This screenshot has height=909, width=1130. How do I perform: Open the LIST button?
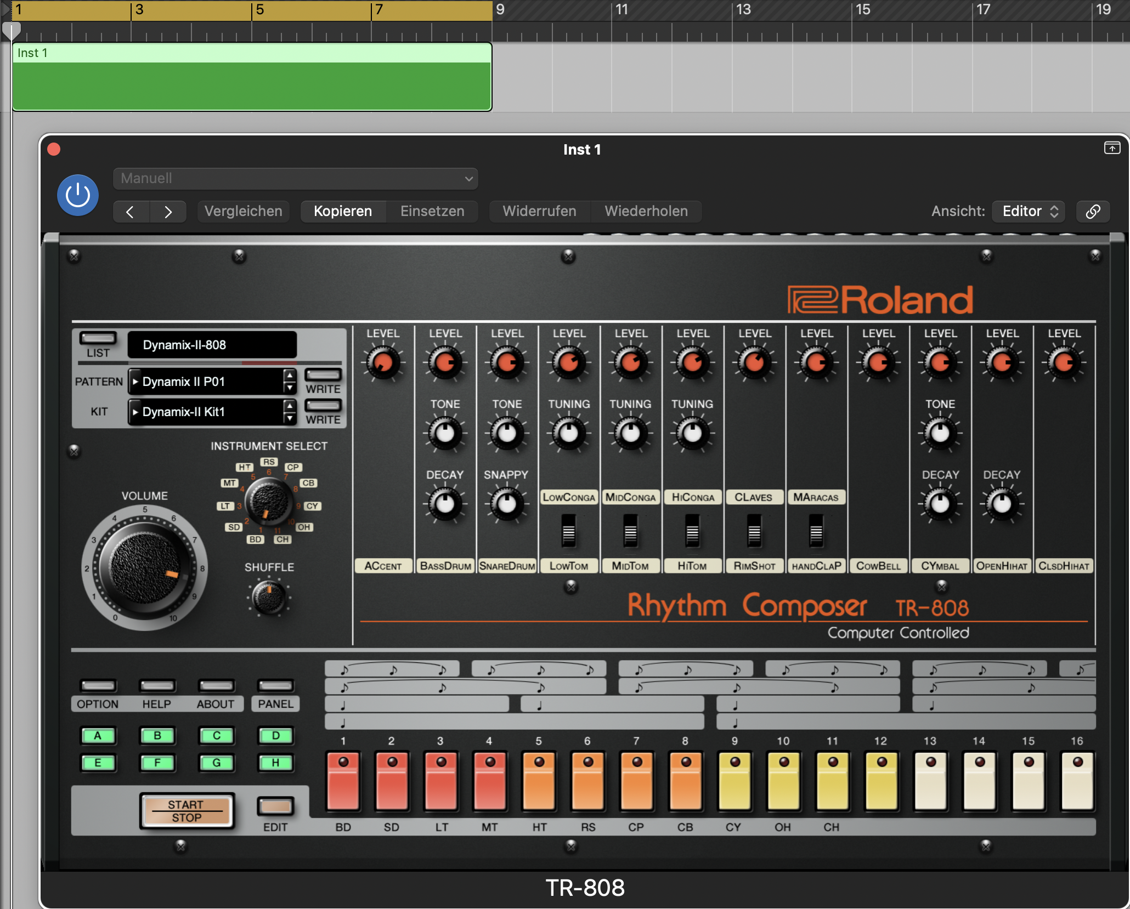(98, 338)
